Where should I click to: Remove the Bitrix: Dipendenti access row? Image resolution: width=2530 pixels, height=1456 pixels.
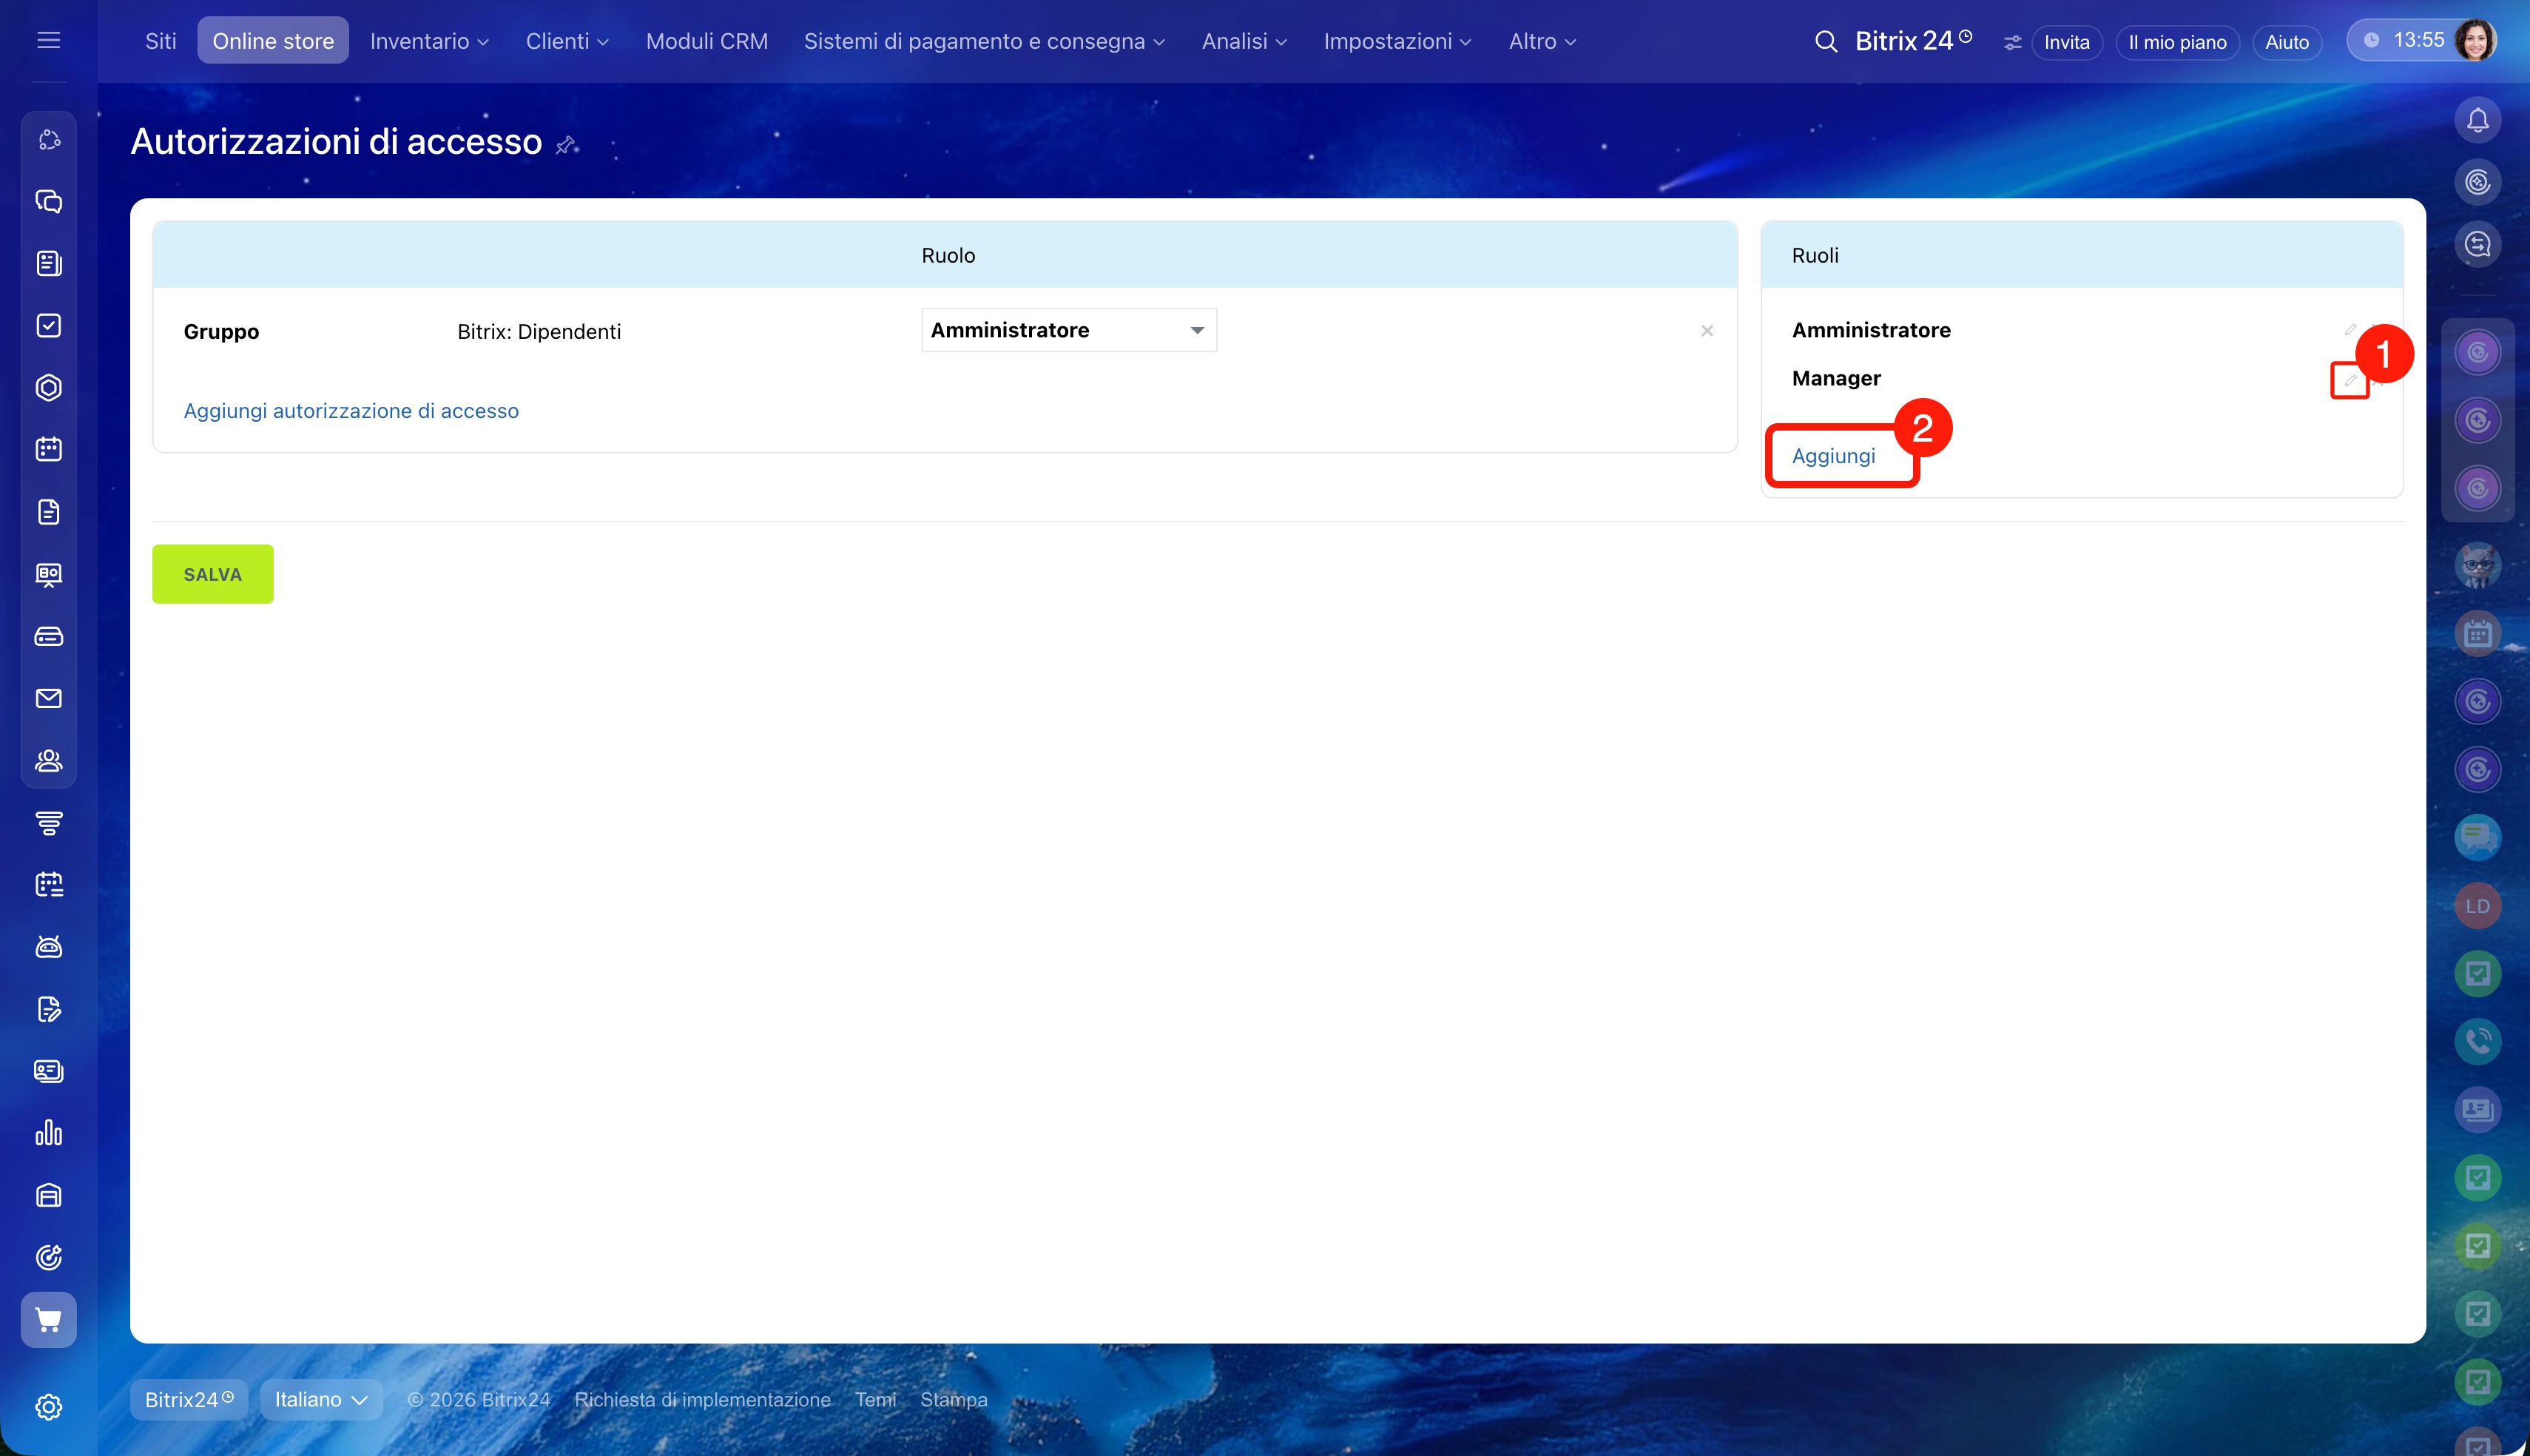coord(1707,331)
